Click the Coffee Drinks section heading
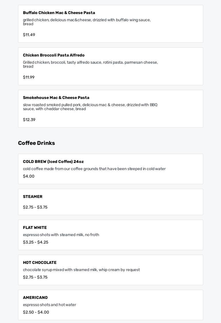 coord(36,143)
